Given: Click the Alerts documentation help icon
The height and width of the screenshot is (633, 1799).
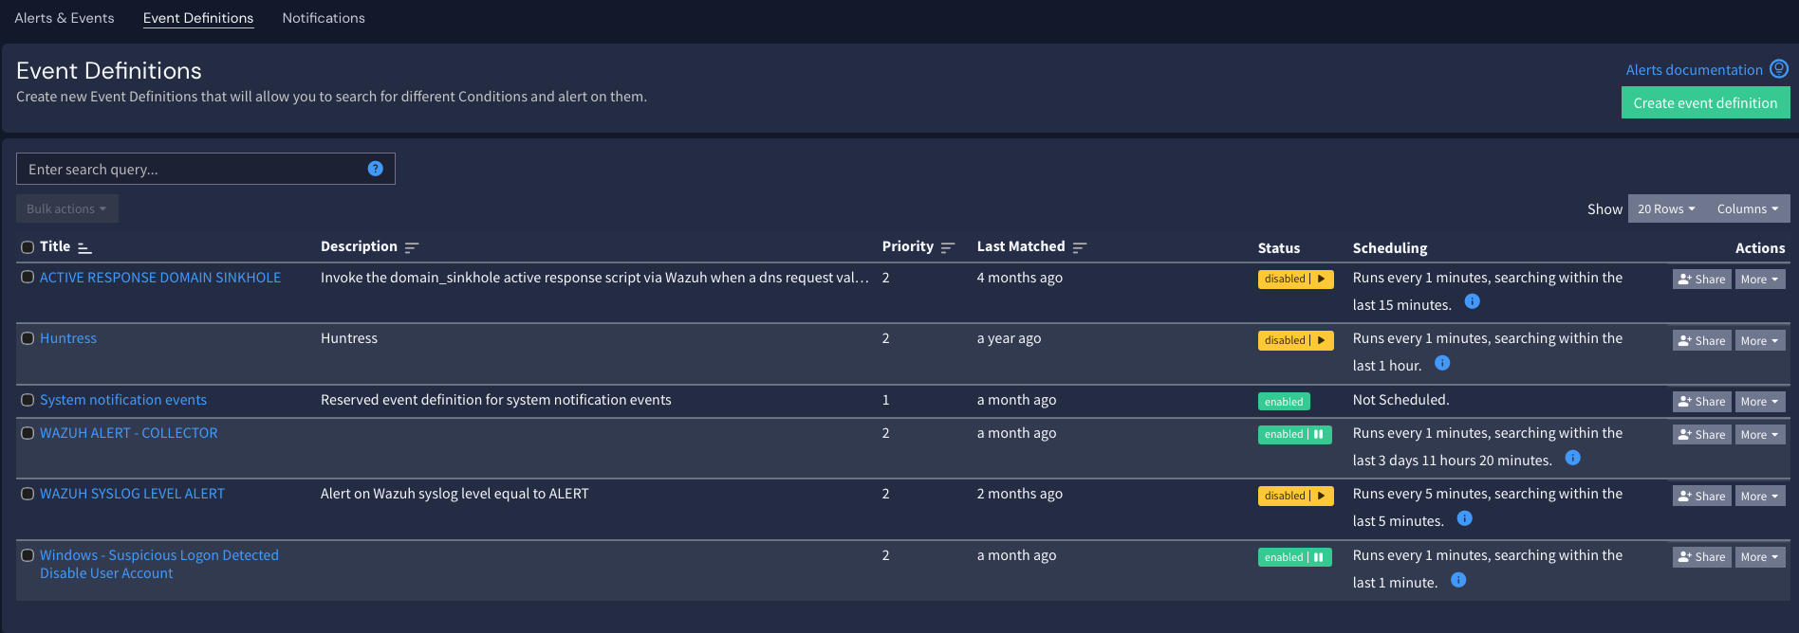Looking at the screenshot, I should 1780,68.
